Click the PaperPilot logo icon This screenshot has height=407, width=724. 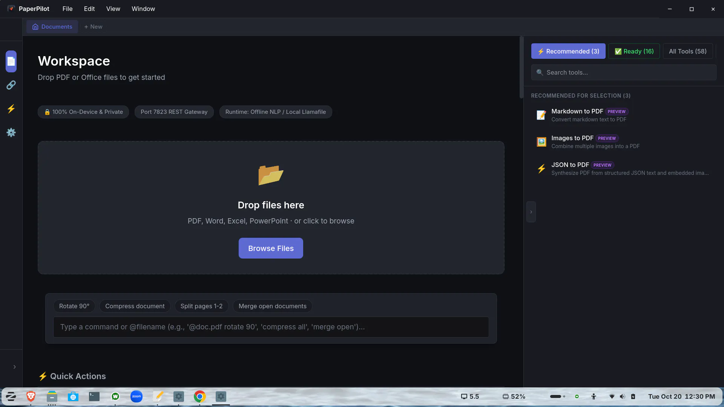click(x=11, y=9)
